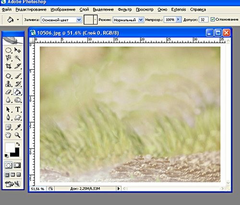240x205 pixels.
Task: Select the Hand tool
Action: [8, 135]
